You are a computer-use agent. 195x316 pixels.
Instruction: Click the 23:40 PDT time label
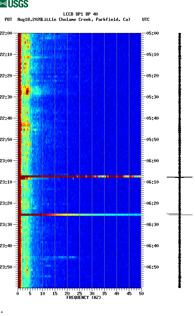[6, 246]
